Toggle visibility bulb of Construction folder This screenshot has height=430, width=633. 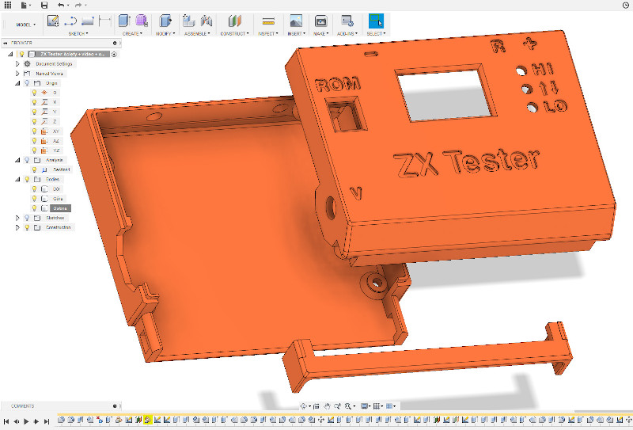(x=27, y=227)
